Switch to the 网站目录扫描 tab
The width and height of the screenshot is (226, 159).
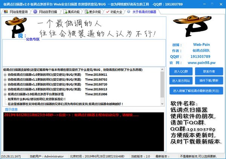pos(45,12)
